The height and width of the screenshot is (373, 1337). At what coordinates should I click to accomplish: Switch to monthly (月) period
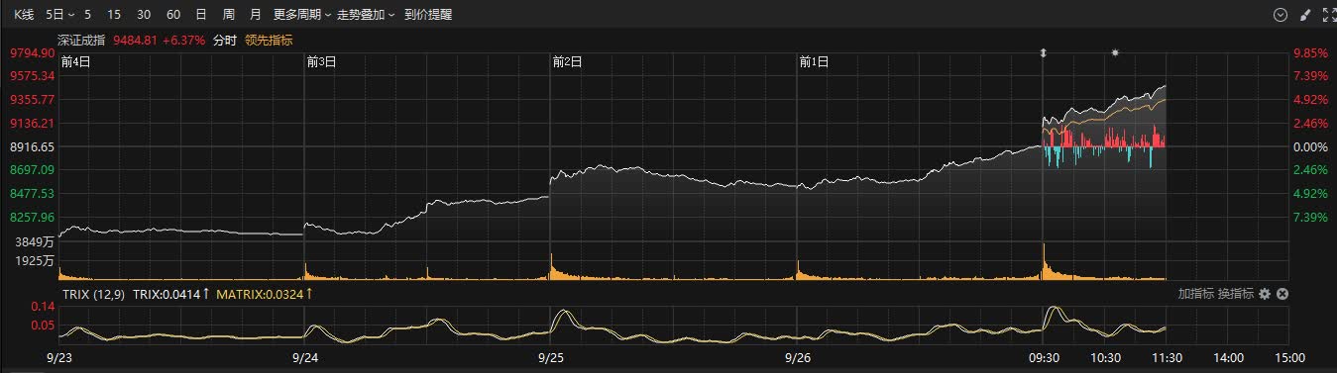(256, 15)
